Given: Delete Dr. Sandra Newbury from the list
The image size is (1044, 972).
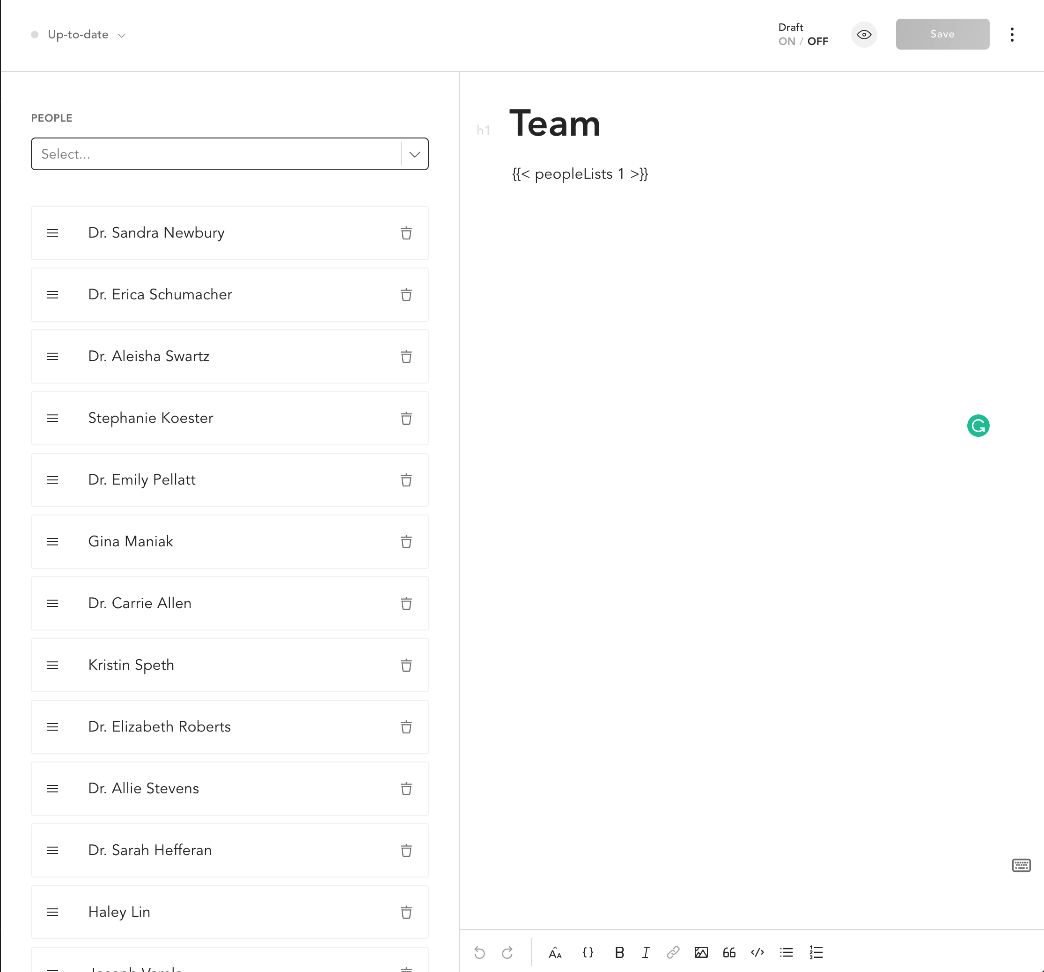Looking at the screenshot, I should (406, 233).
